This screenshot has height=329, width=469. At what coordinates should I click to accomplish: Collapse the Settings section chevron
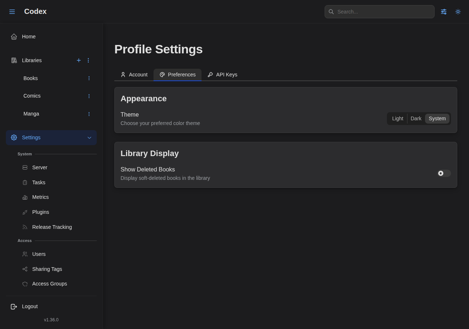coord(89,138)
